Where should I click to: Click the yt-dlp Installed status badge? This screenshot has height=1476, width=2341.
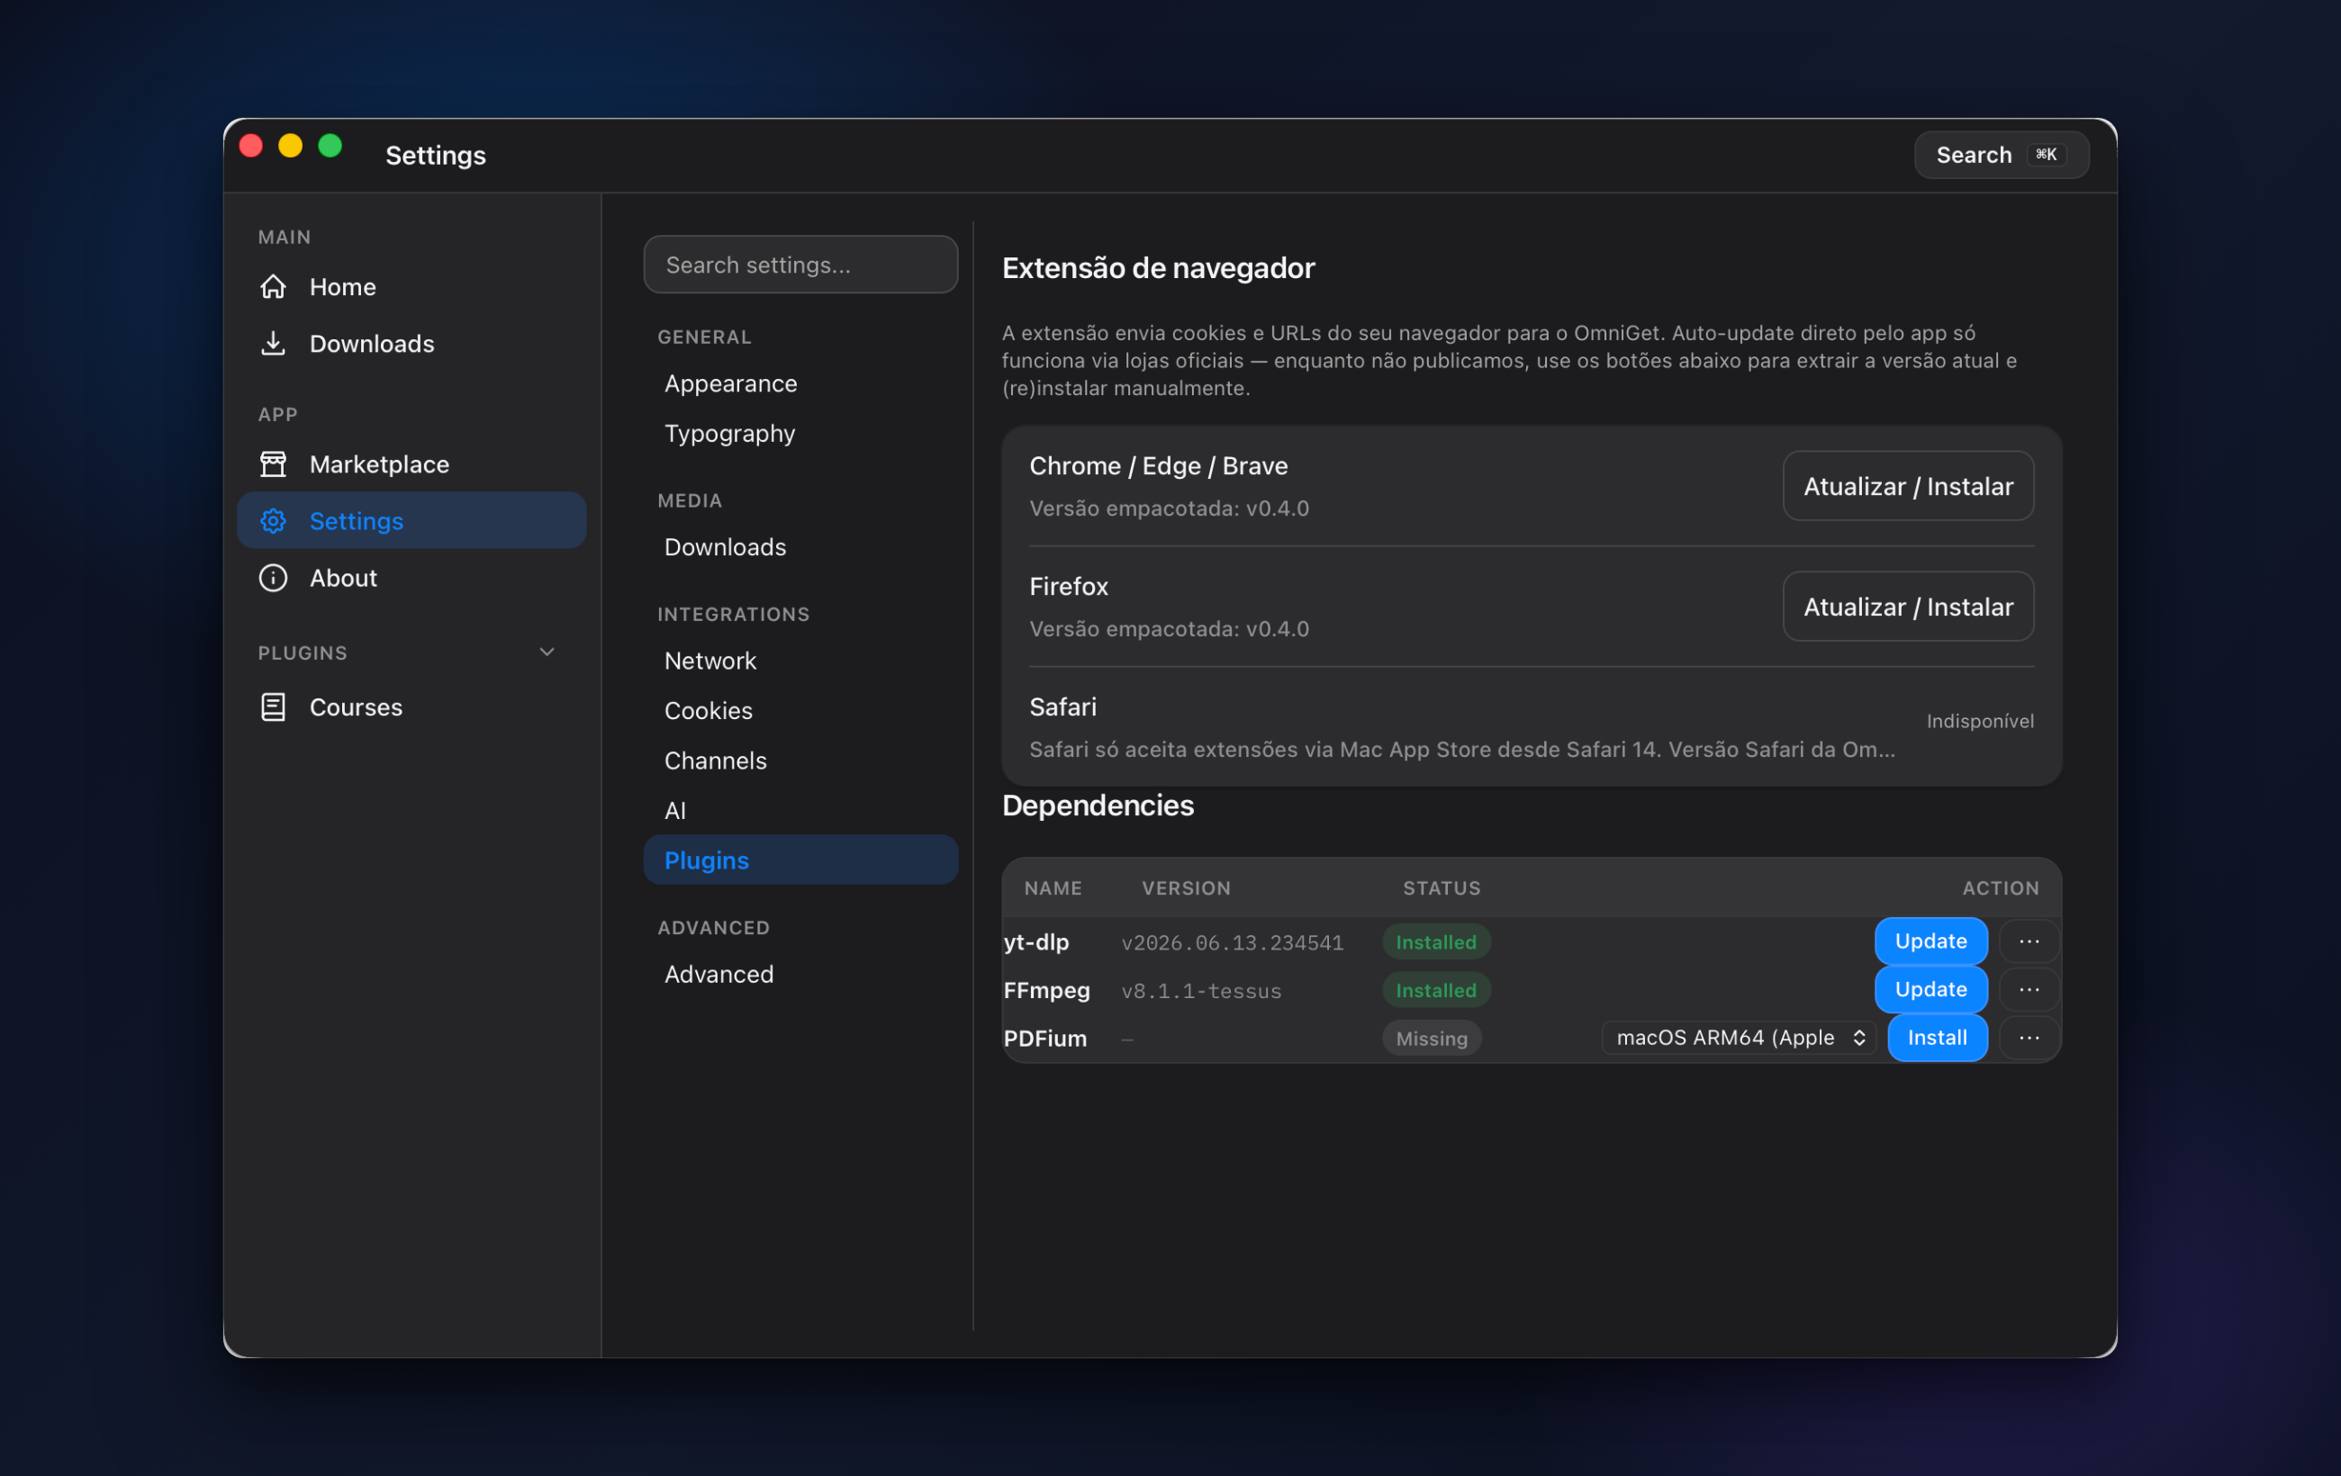point(1436,941)
